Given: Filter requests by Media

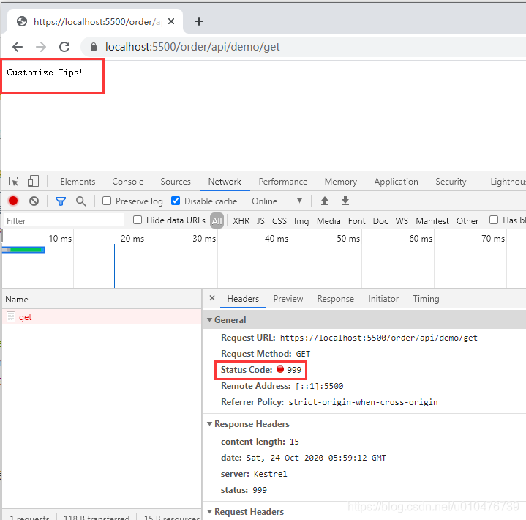Looking at the screenshot, I should [328, 220].
